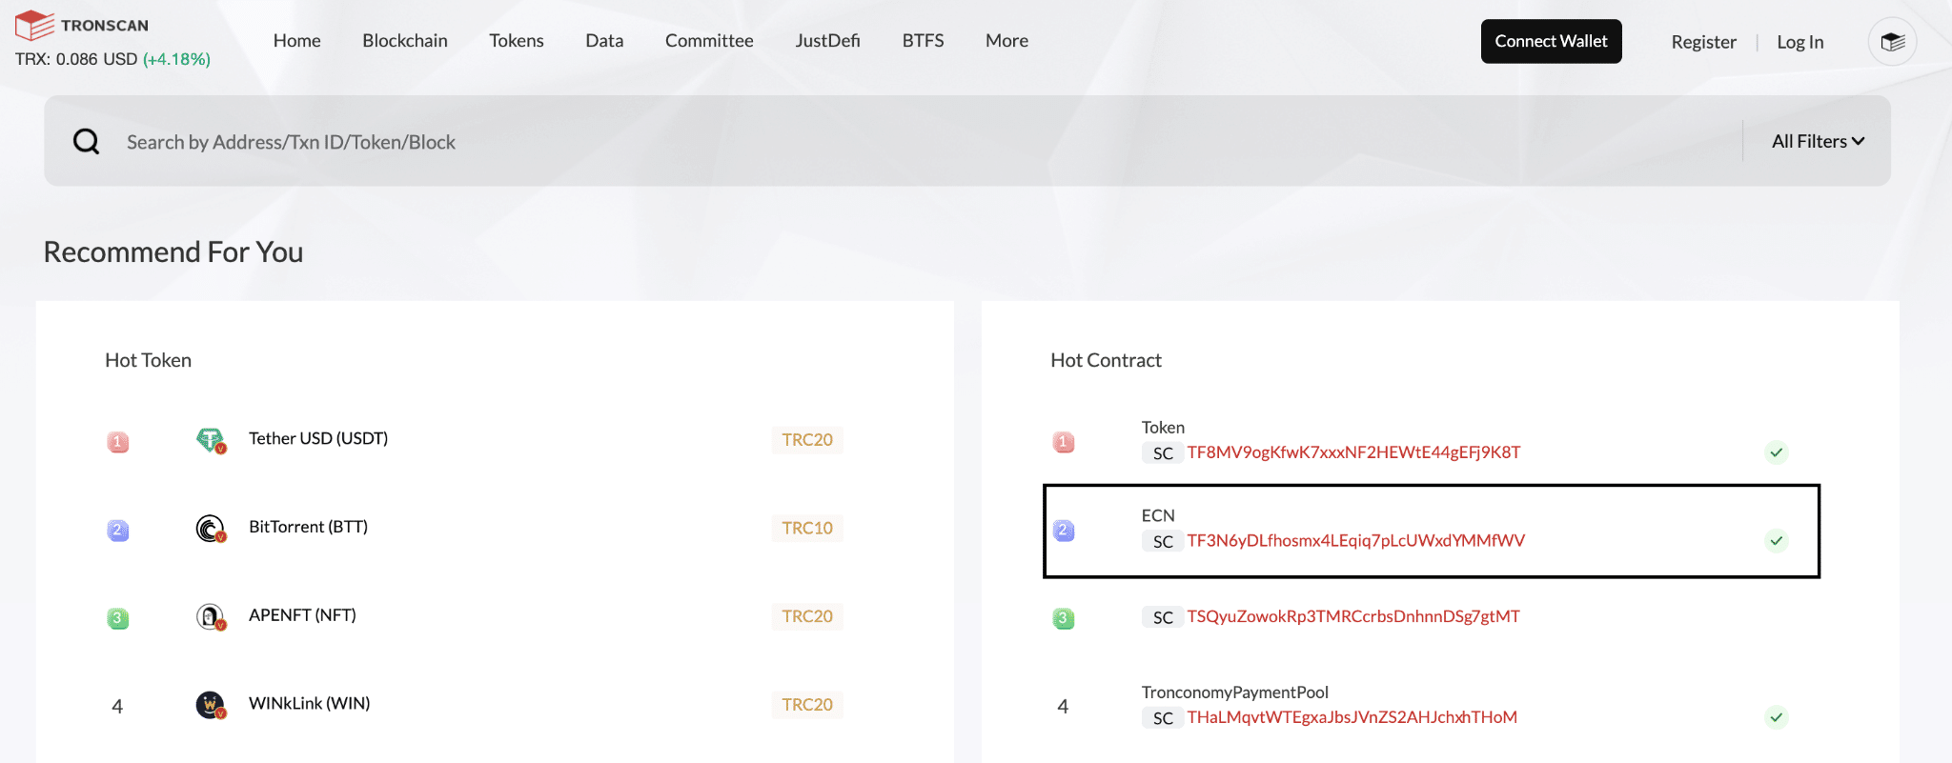The height and width of the screenshot is (763, 1952).
Task: Click TRC20 tag for Tether USD
Action: 807,440
